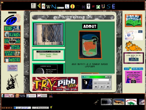Click the mallard duck icon

pos(96,102)
